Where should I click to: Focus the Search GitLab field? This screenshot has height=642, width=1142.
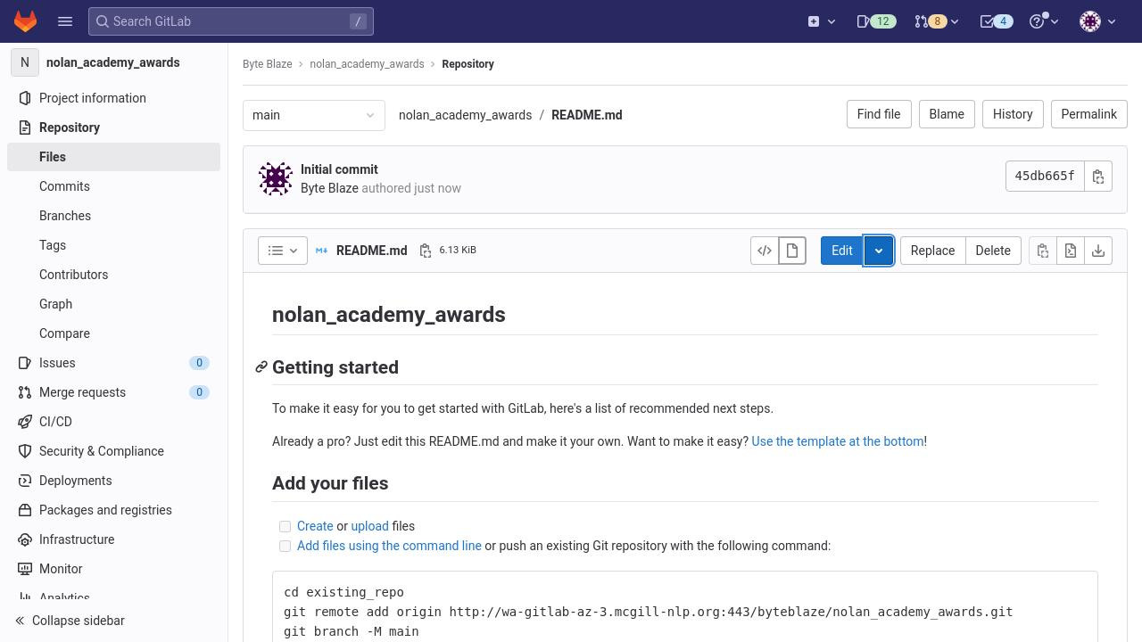click(231, 21)
